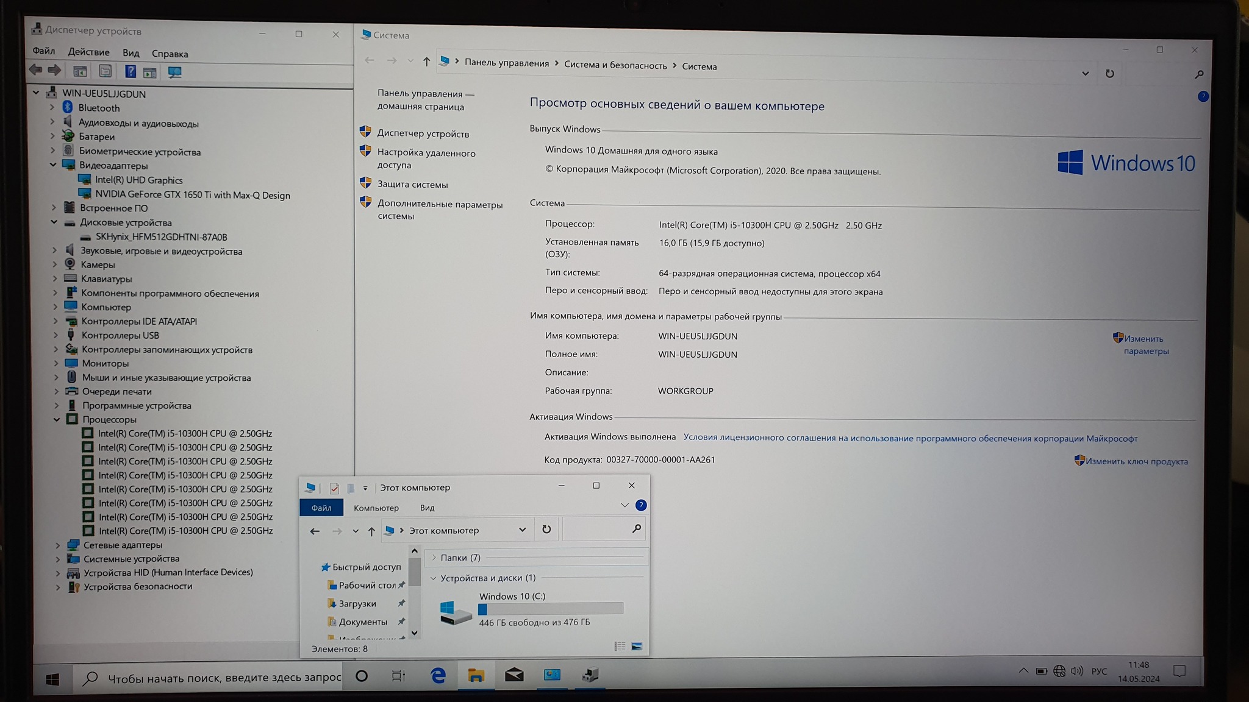This screenshot has height=702, width=1249.
Task: Open the Mail app icon on the taskbar
Action: click(514, 675)
